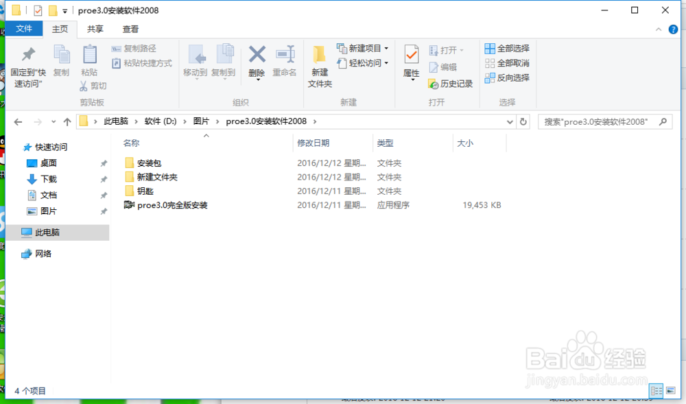Viewport: 686px width, 404px height.
Task: Switch to the 查看 ribbon tab
Action: click(131, 29)
